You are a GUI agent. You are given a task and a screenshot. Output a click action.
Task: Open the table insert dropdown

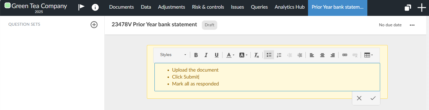[369, 55]
